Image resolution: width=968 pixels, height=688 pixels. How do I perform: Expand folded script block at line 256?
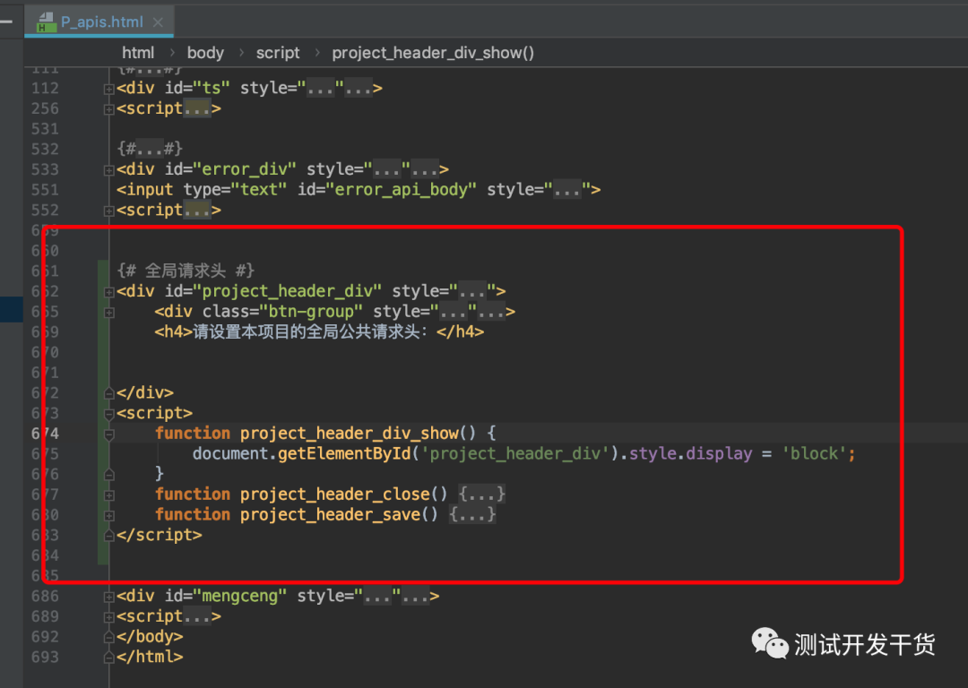109,110
